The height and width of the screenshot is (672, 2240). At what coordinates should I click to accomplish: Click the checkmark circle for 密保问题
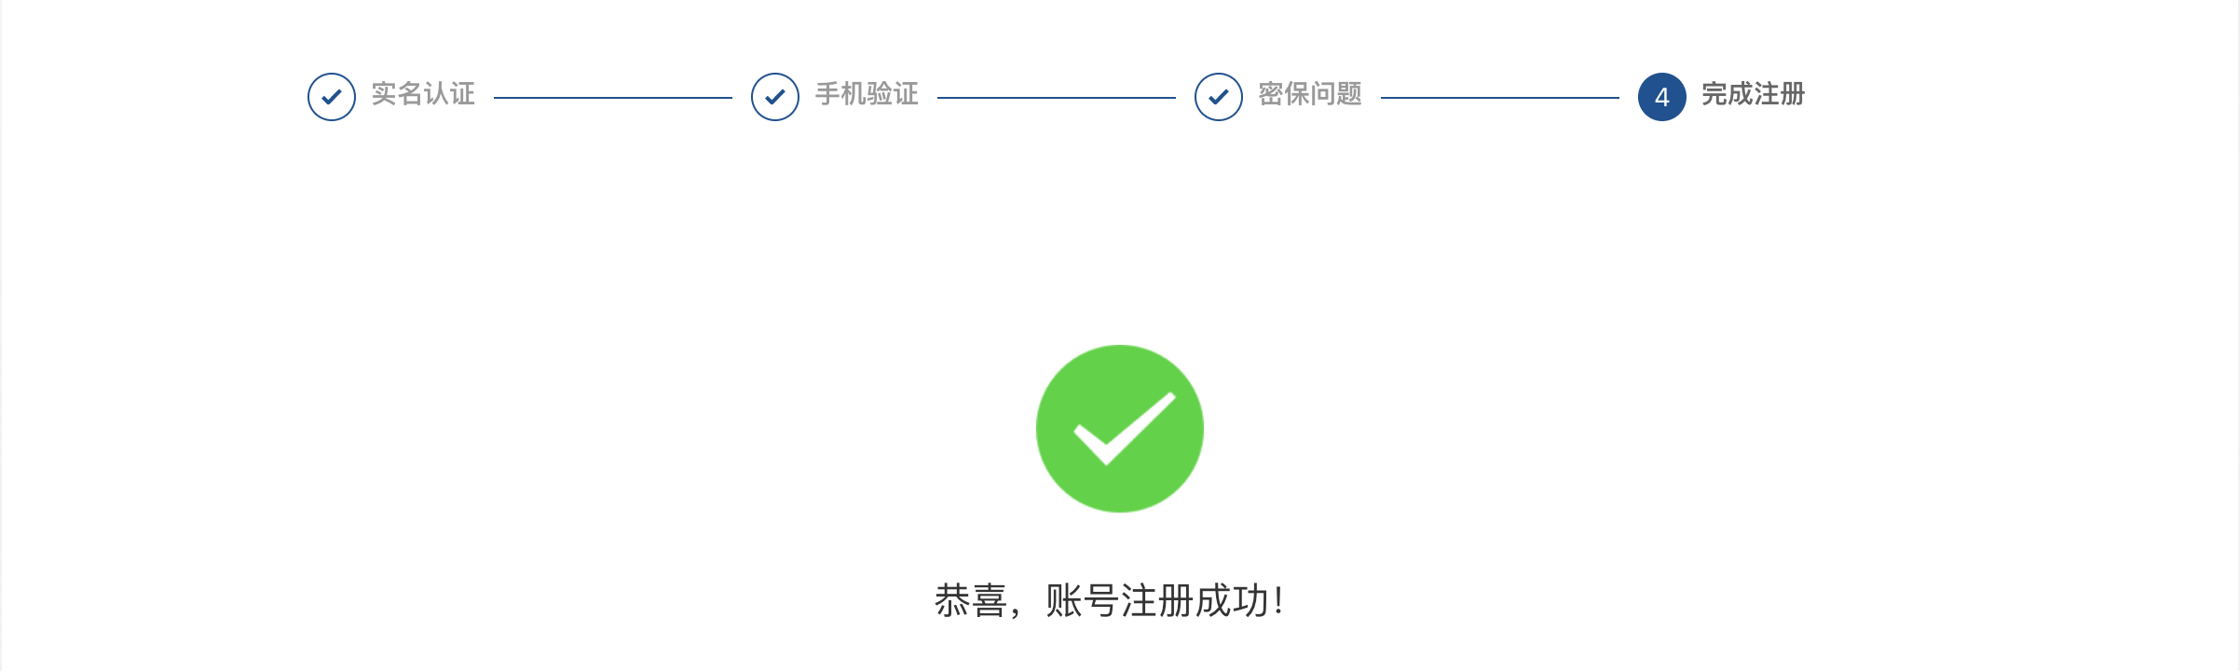pyautogui.click(x=1219, y=97)
